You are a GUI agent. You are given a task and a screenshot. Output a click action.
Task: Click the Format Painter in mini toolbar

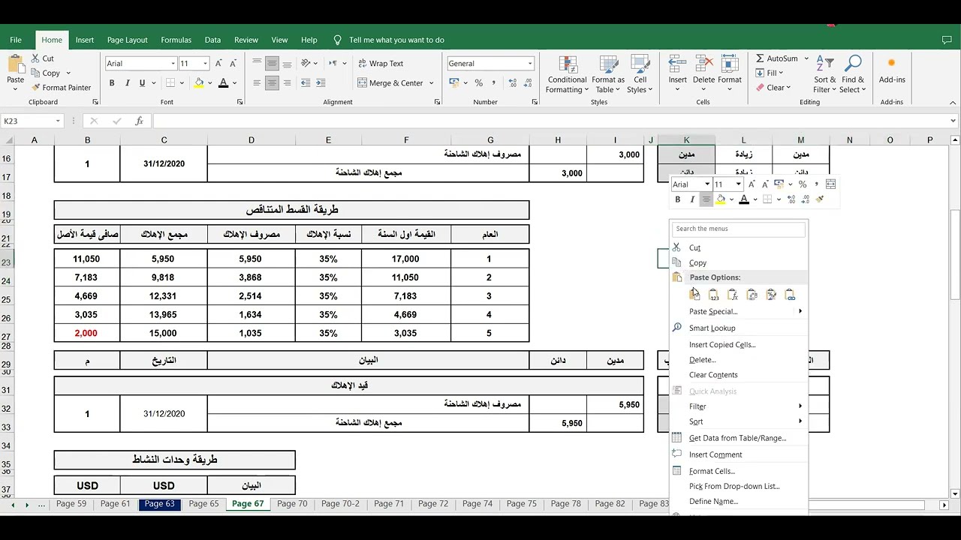[819, 199]
